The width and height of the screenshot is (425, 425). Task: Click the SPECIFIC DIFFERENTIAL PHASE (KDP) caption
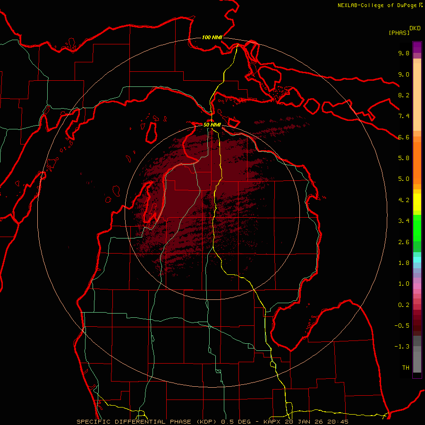[147, 422]
